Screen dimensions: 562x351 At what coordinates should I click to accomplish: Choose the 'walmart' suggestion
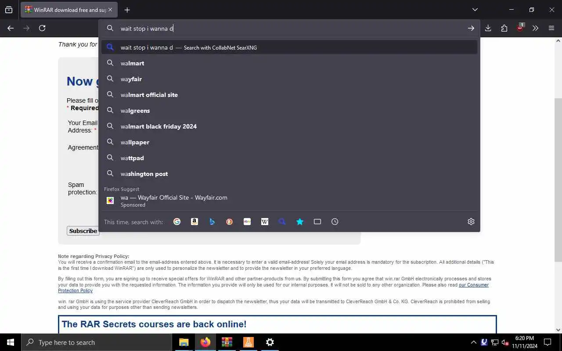[289, 63]
